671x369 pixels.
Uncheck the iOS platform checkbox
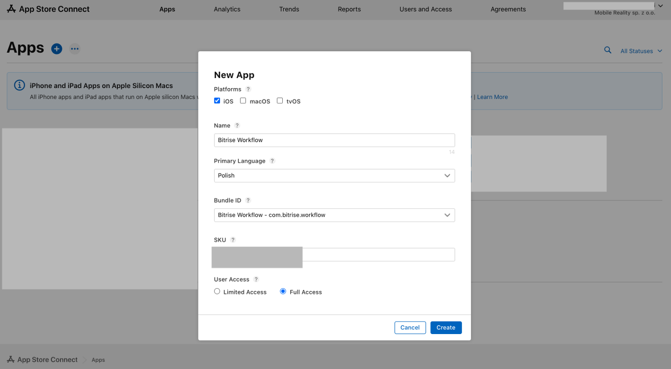pos(217,101)
